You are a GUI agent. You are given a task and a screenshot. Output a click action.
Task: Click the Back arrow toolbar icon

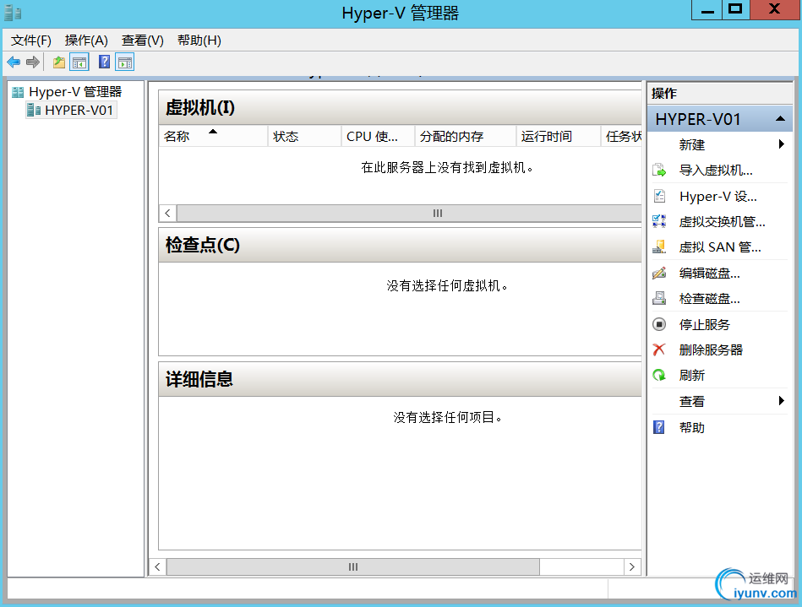click(14, 62)
